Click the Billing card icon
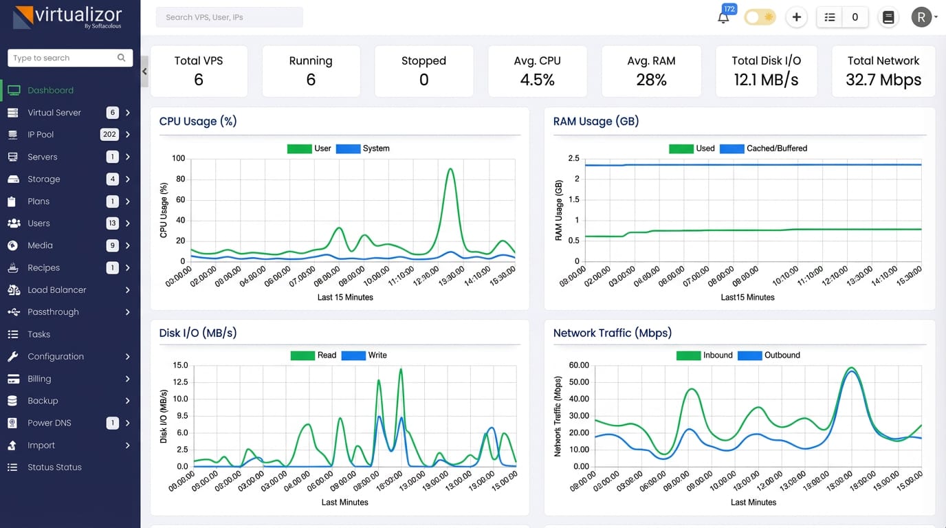The image size is (946, 528). (x=13, y=379)
